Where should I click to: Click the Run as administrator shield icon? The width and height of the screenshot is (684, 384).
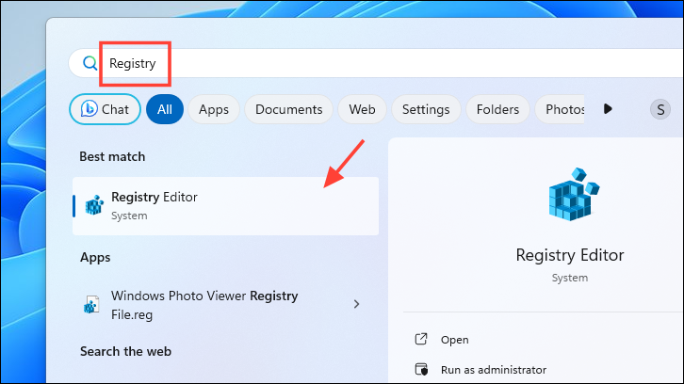(421, 369)
